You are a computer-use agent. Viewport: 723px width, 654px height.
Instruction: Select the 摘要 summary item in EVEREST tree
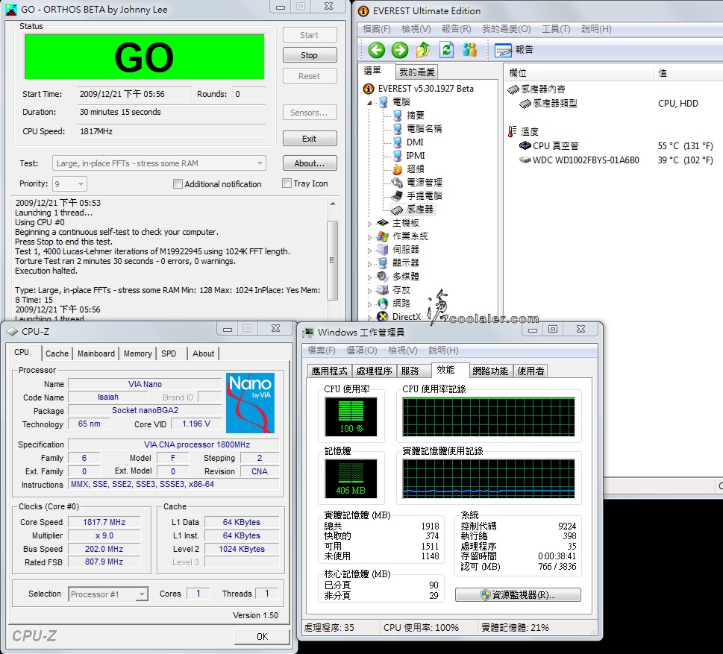[415, 116]
